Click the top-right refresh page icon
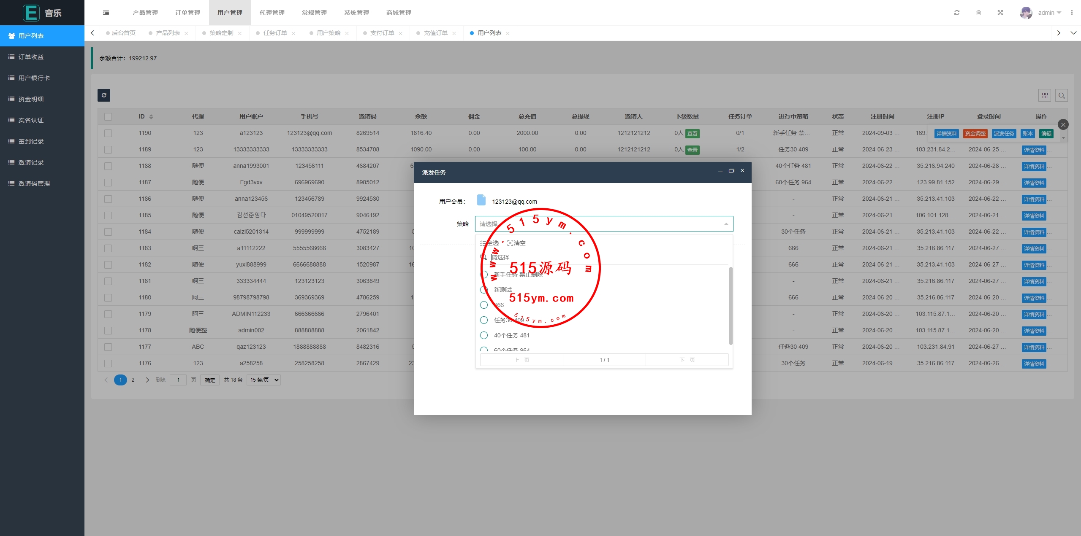This screenshot has width=1081, height=536. (957, 13)
